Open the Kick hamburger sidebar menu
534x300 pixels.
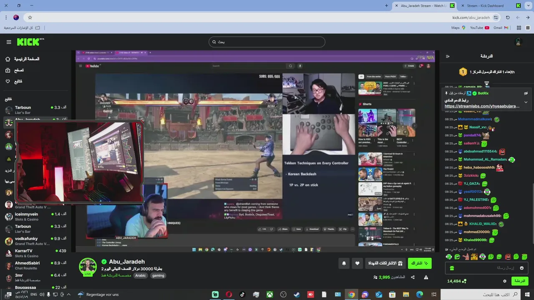coord(9,42)
